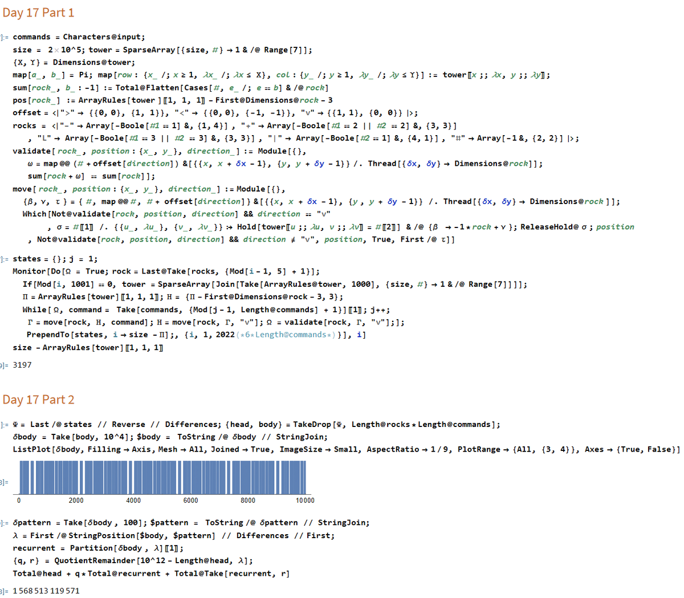Click the 'pos[rock_] := ArrayRules' definition line
Image resolution: width=684 pixels, height=598 pixels.
[173, 100]
